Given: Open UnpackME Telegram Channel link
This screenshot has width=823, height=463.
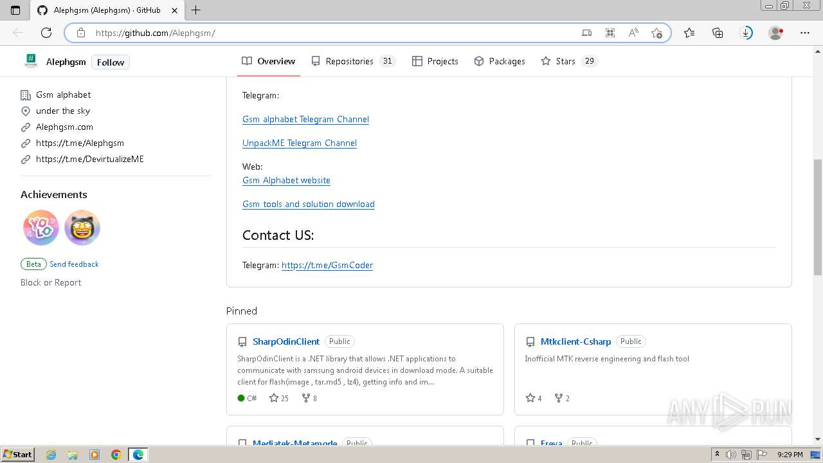Looking at the screenshot, I should 300,143.
